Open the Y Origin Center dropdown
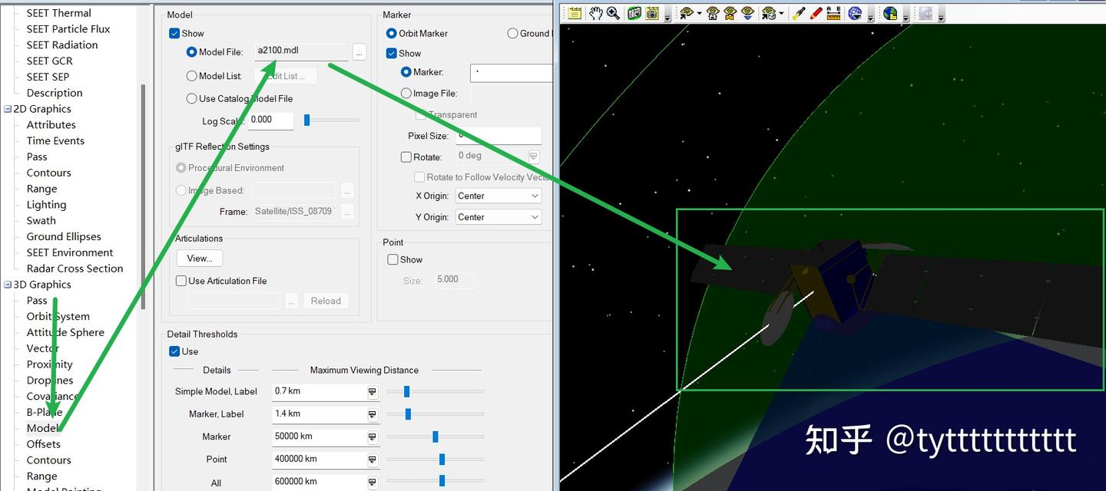Screen dimensions: 1106x491 (498, 217)
